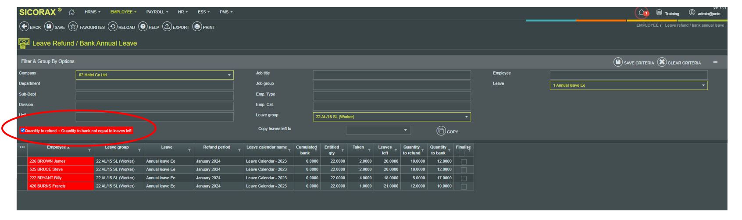Filter the Entitled qty column

coord(342,150)
